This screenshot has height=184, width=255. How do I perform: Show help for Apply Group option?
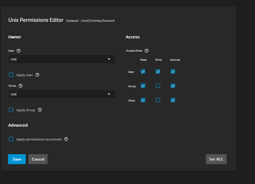40,110
